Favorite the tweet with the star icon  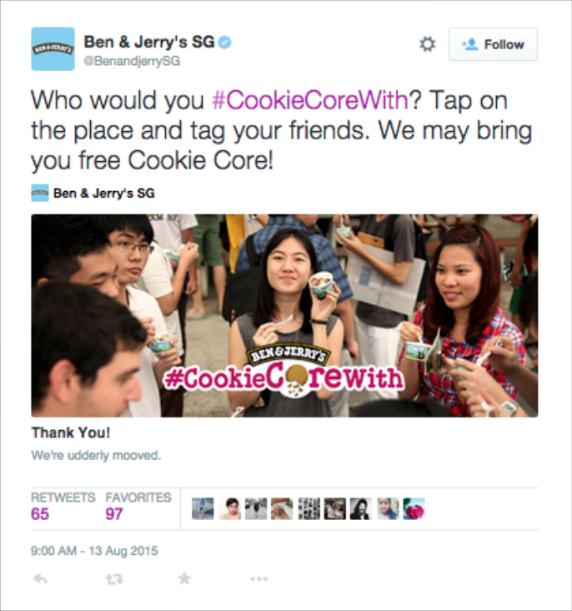pos(184,578)
